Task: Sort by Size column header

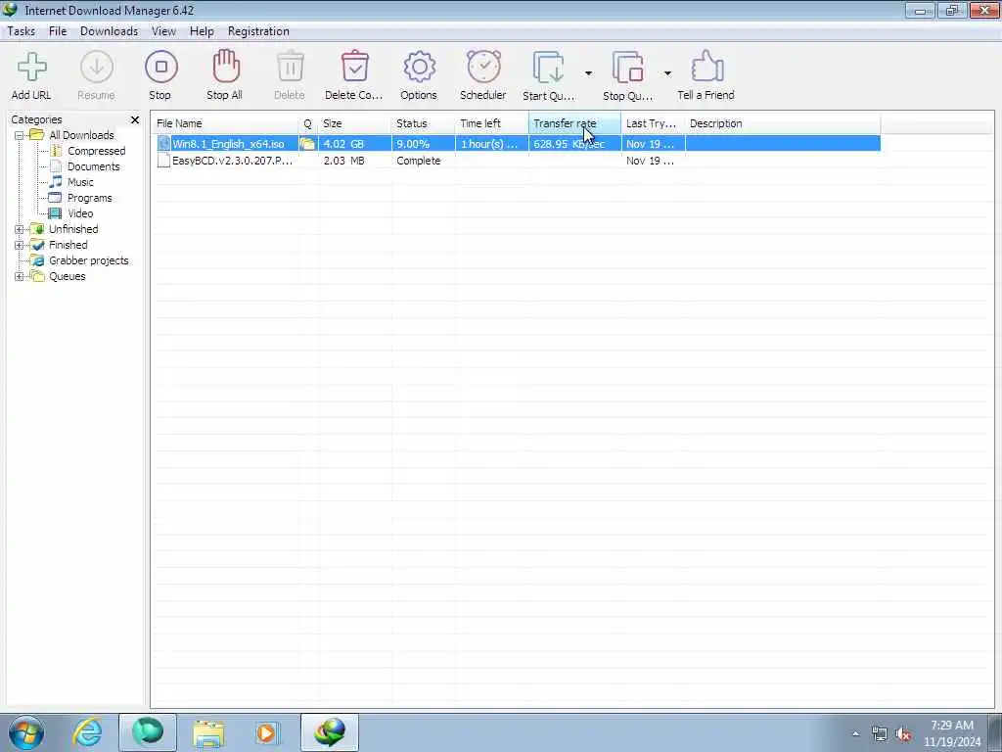Action: [x=354, y=123]
